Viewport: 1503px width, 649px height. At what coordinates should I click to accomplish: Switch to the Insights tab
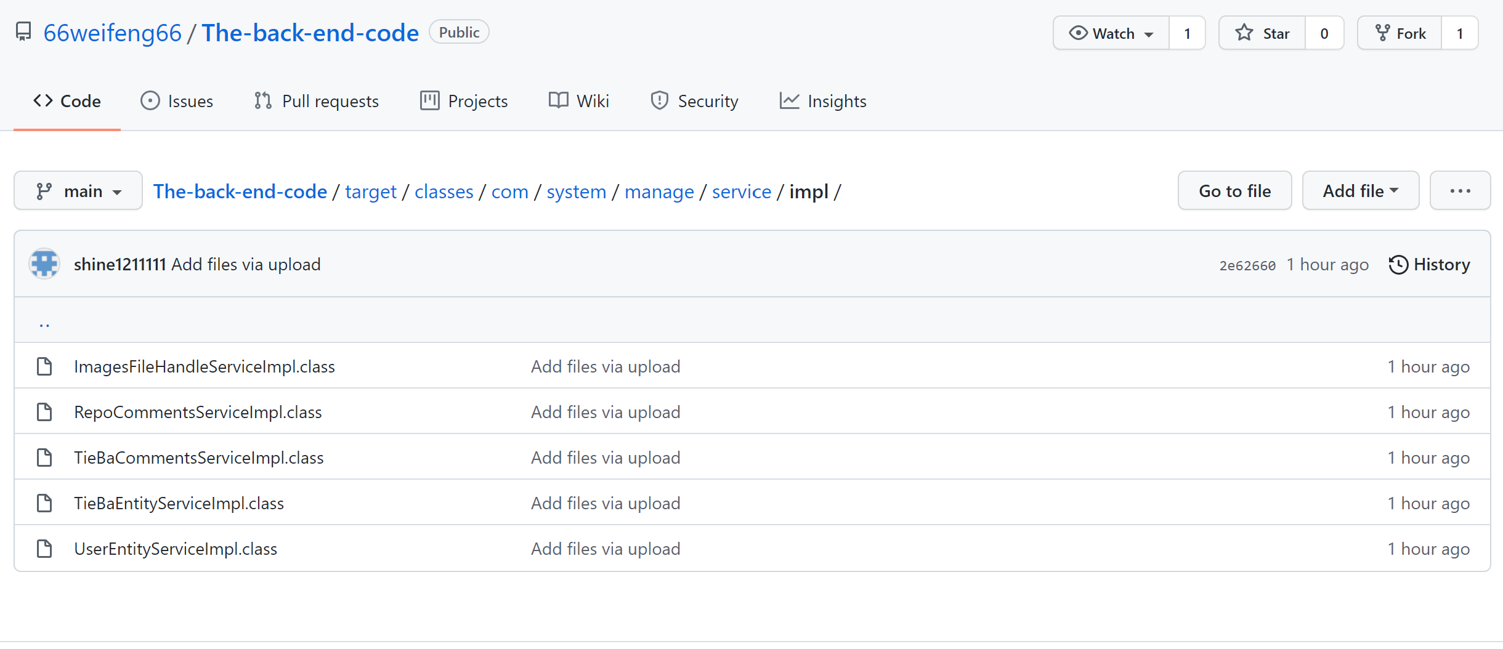823,101
